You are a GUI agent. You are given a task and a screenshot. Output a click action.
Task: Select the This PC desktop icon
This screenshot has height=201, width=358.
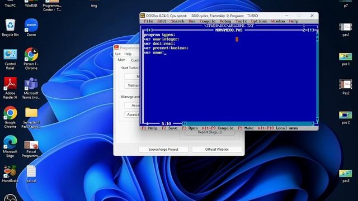(10, 4)
